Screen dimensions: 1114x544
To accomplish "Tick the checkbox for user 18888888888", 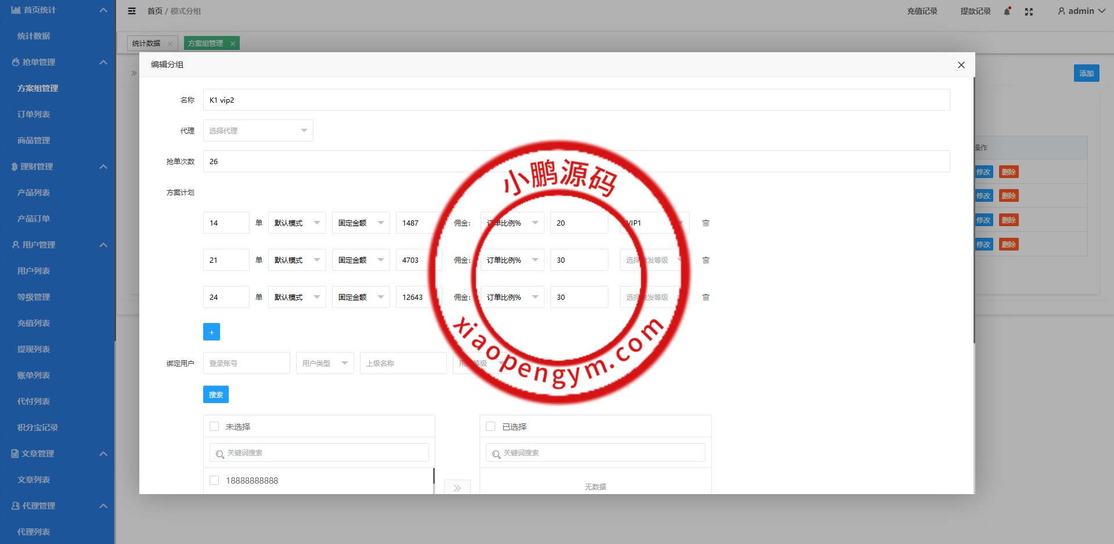I will coord(214,480).
